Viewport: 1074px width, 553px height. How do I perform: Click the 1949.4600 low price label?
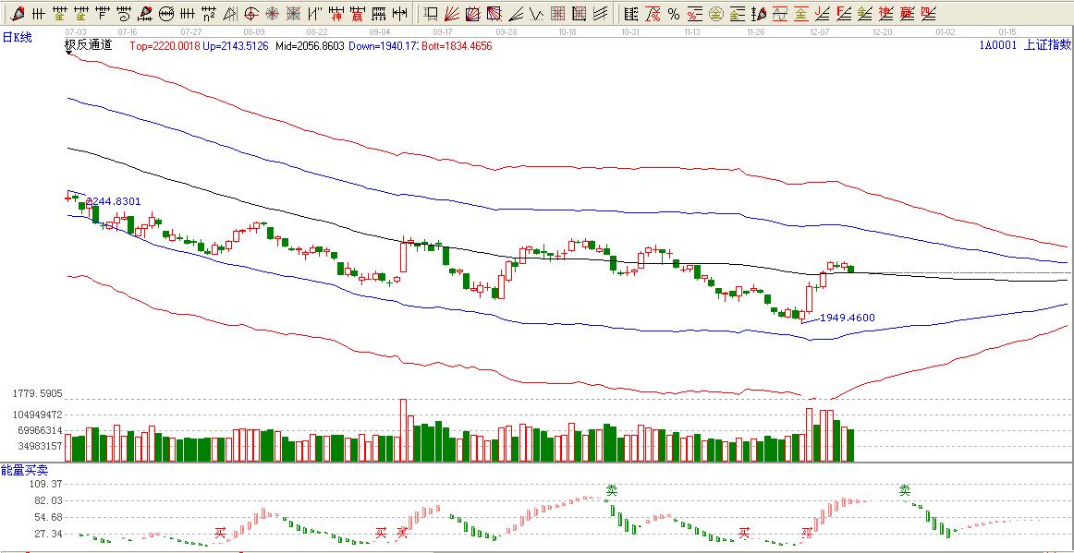coord(847,318)
